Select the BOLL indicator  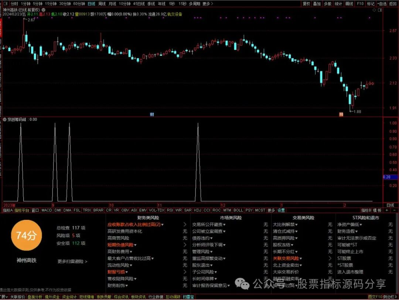tap(238, 210)
